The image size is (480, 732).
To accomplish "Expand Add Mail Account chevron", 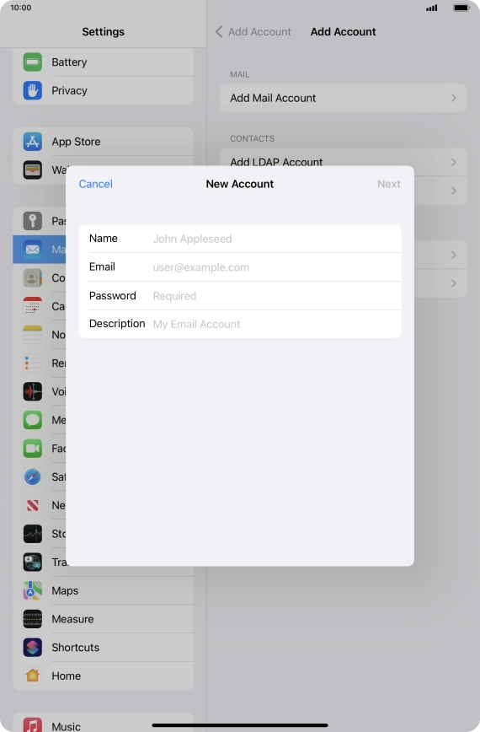I will 453,98.
